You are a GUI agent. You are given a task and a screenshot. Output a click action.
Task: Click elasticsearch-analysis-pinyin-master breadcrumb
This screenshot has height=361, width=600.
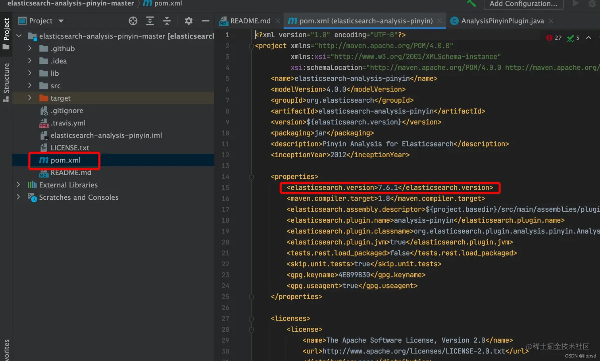pyautogui.click(x=71, y=4)
